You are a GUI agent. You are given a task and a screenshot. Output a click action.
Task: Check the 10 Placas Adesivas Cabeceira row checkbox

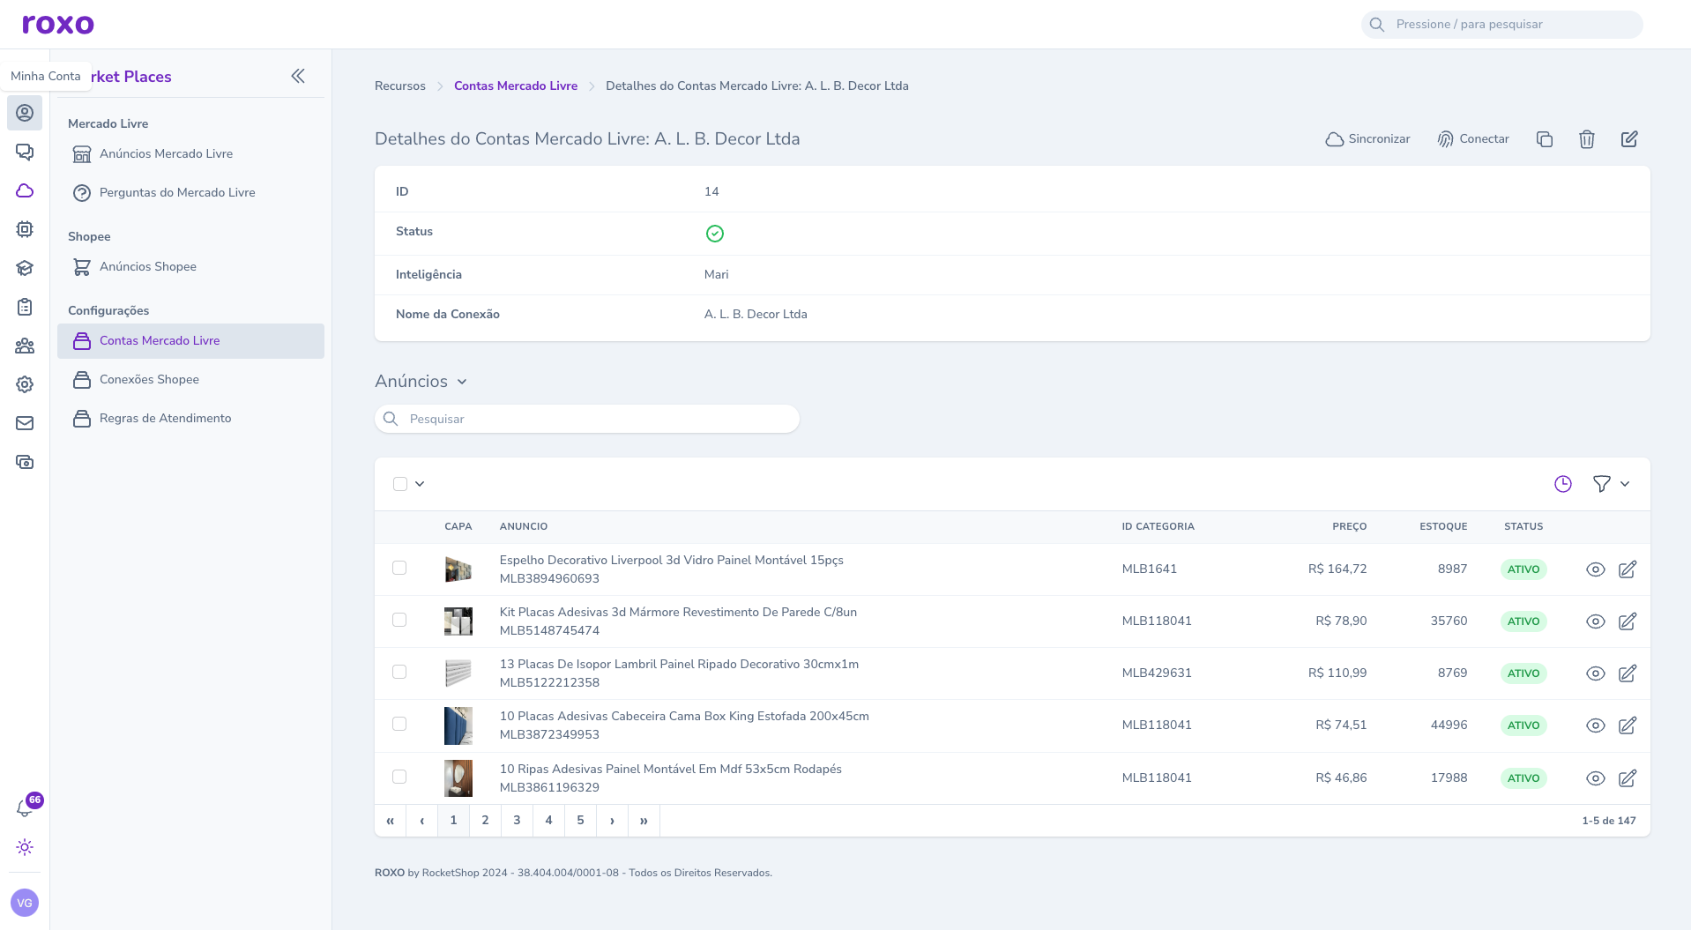pos(399,724)
